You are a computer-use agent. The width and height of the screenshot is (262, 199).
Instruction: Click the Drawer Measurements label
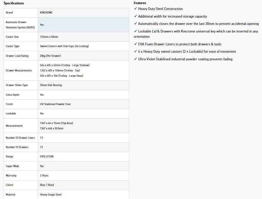[19, 71]
